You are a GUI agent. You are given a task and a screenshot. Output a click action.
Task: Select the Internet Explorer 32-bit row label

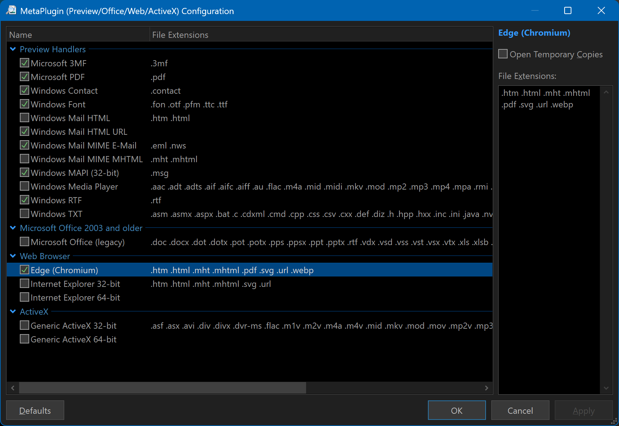75,284
